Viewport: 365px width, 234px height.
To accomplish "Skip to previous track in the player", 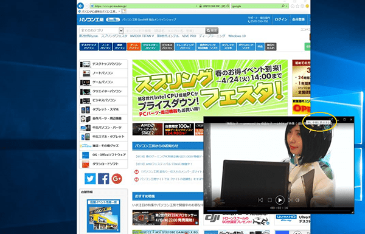I will (260, 200).
